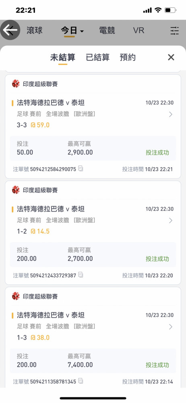Switch to the 已結算 tab

97,57
